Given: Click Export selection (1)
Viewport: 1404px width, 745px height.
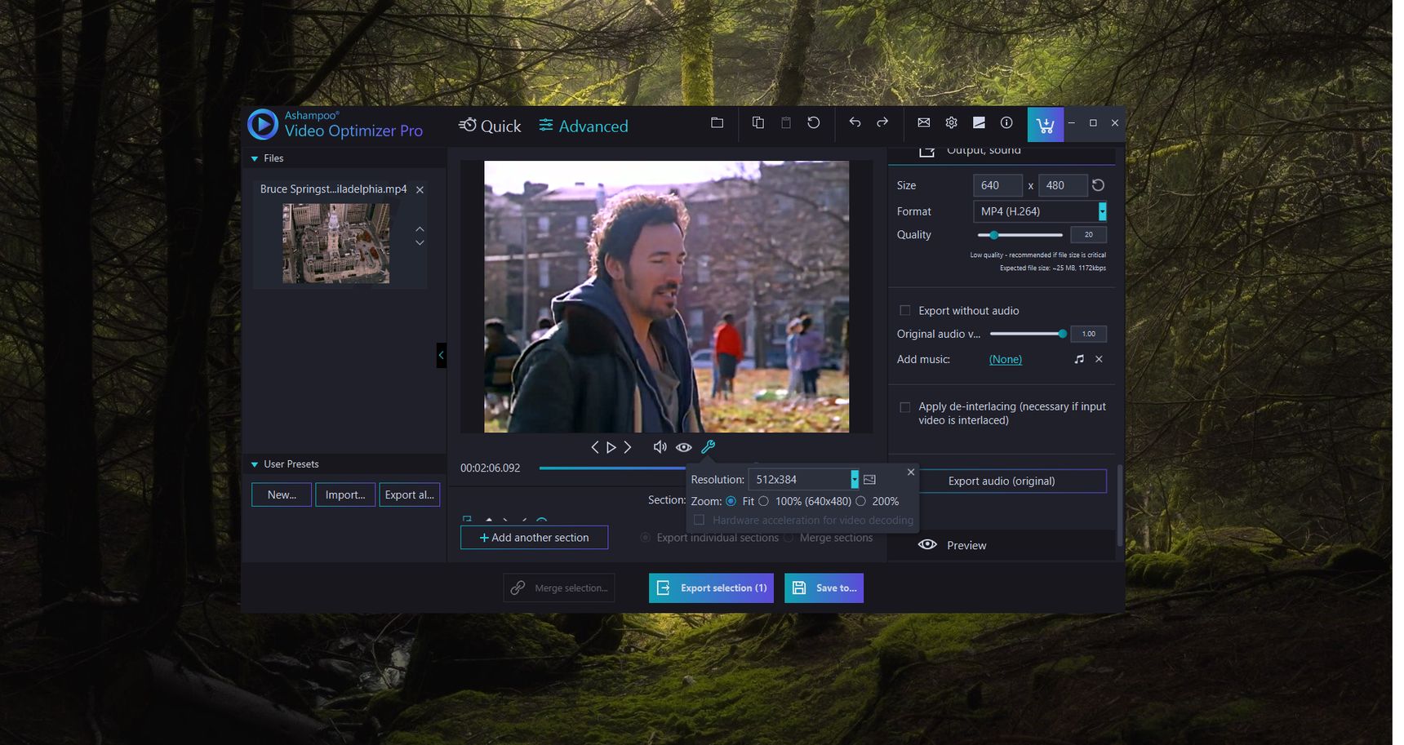Looking at the screenshot, I should (x=711, y=588).
